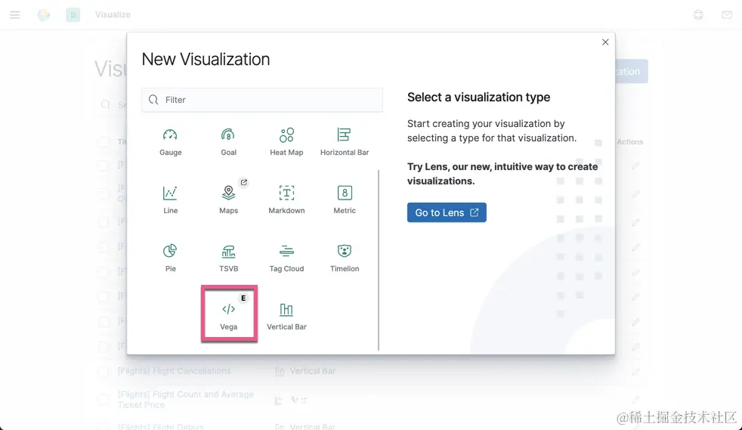Open Flight Cancellations visualization in background list

coord(174,371)
